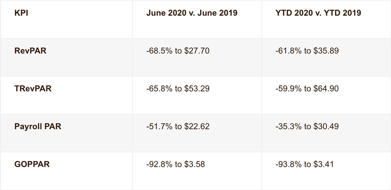Select the June 2020 v. June 2019 header
This screenshot has width=391, height=190.
(192, 13)
